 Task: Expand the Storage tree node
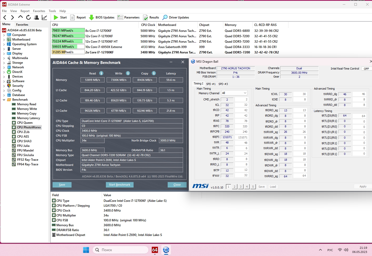4,63
